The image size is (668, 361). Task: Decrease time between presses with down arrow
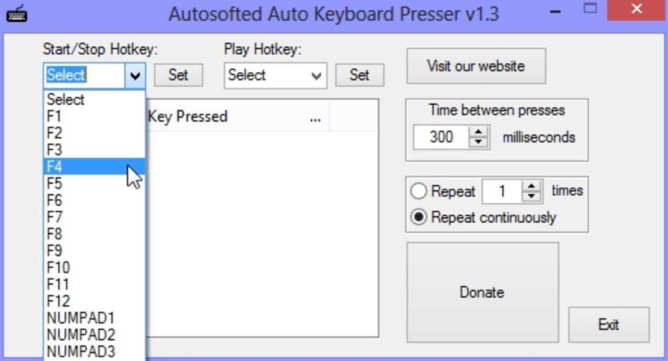tap(478, 142)
